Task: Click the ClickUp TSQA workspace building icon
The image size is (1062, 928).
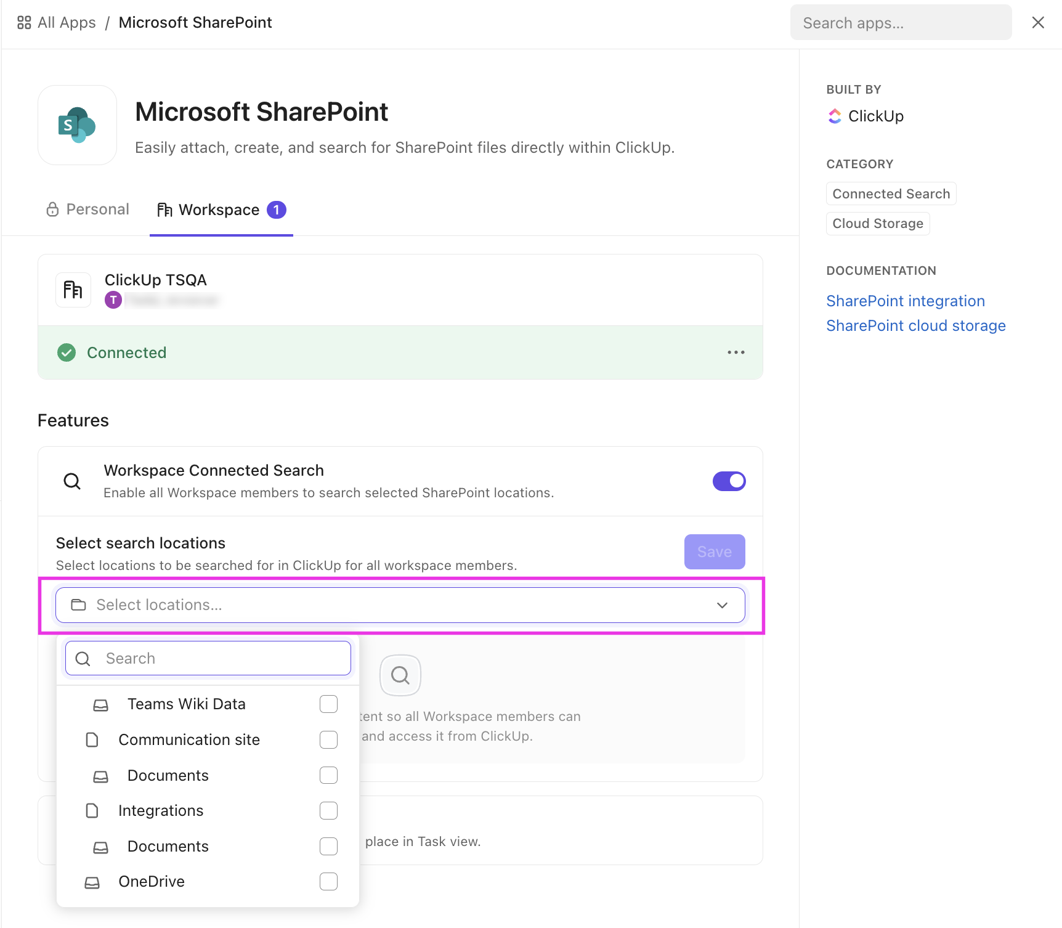Action: click(73, 290)
